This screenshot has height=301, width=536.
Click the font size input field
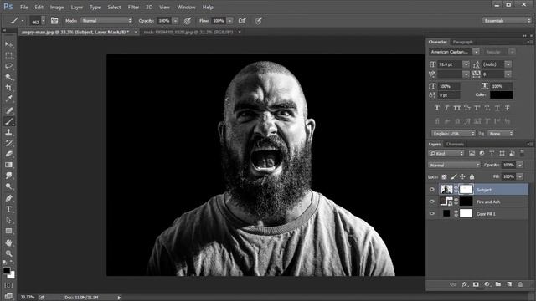(450, 64)
